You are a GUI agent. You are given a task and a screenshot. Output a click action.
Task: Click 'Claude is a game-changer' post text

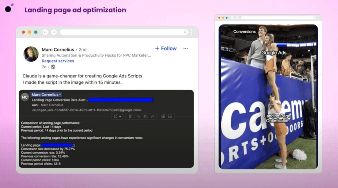83,76
